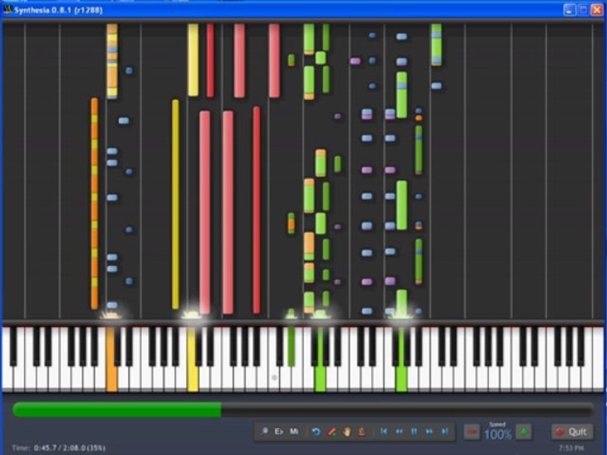Click the Synthesia 0.8.1 window title text
Screen dimensions: 607x455
pos(58,10)
